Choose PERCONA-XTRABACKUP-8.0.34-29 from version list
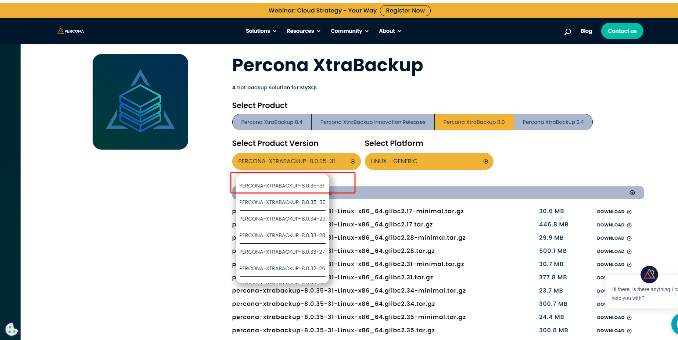This screenshot has width=678, height=340. [282, 219]
